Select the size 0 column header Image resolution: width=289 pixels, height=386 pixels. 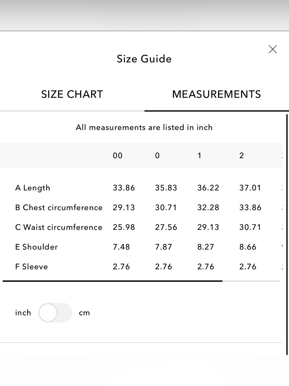[157, 156]
